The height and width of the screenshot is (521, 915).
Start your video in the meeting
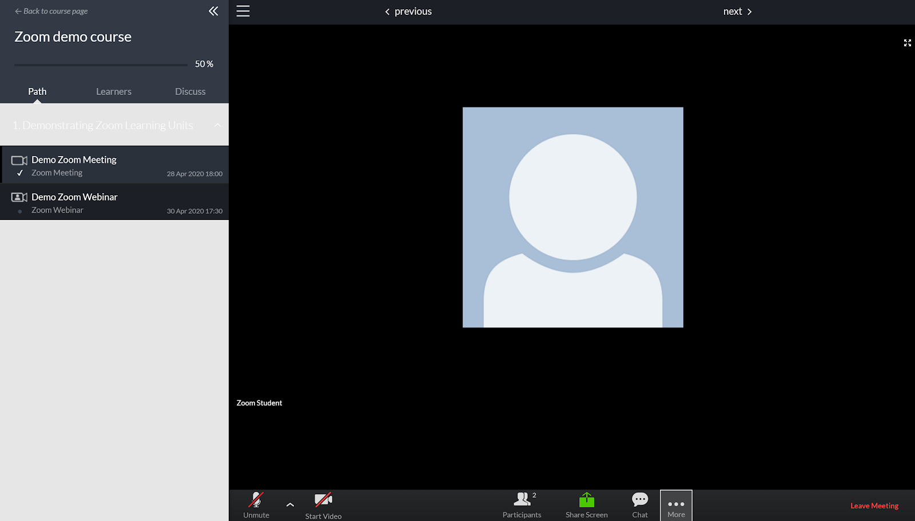tap(323, 505)
